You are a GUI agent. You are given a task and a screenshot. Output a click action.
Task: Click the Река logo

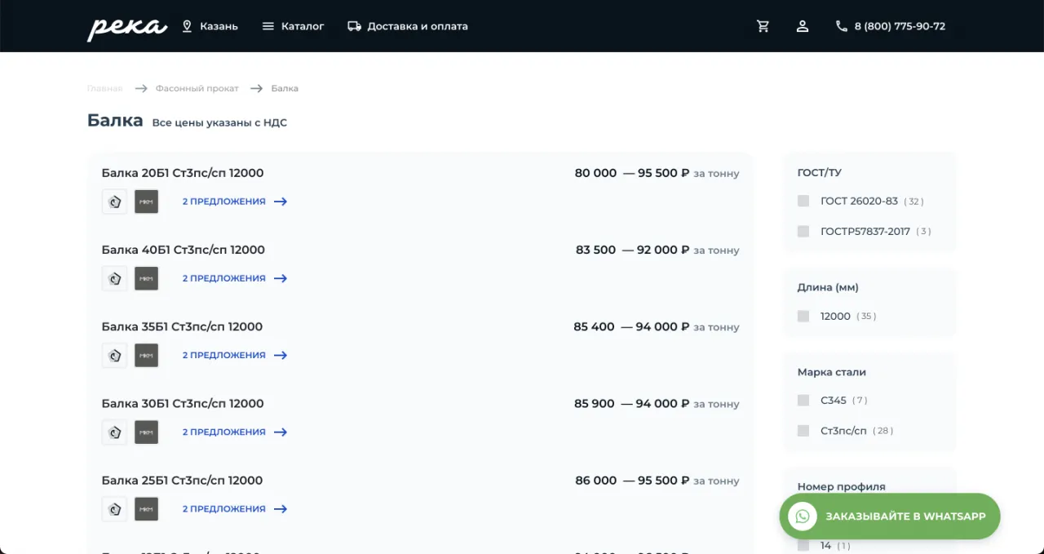[x=127, y=27]
